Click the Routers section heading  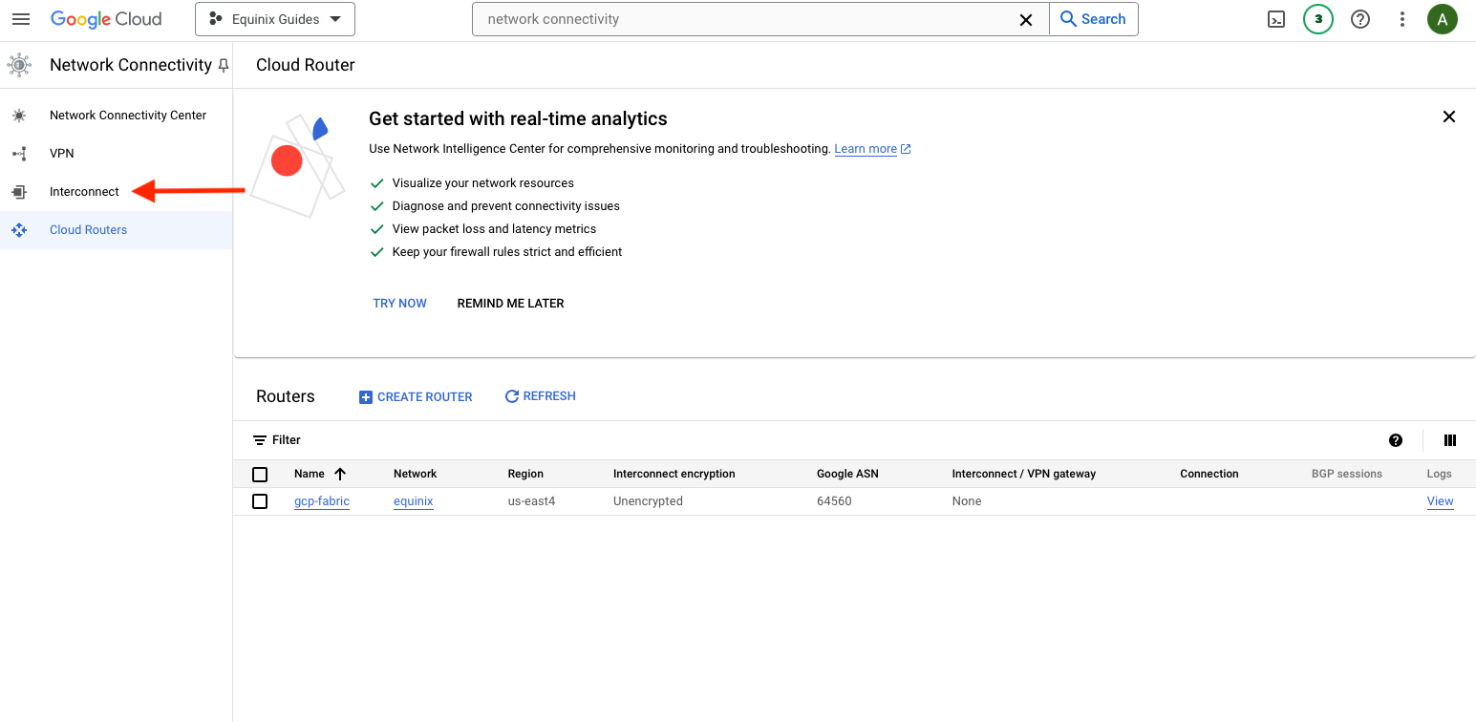point(286,396)
